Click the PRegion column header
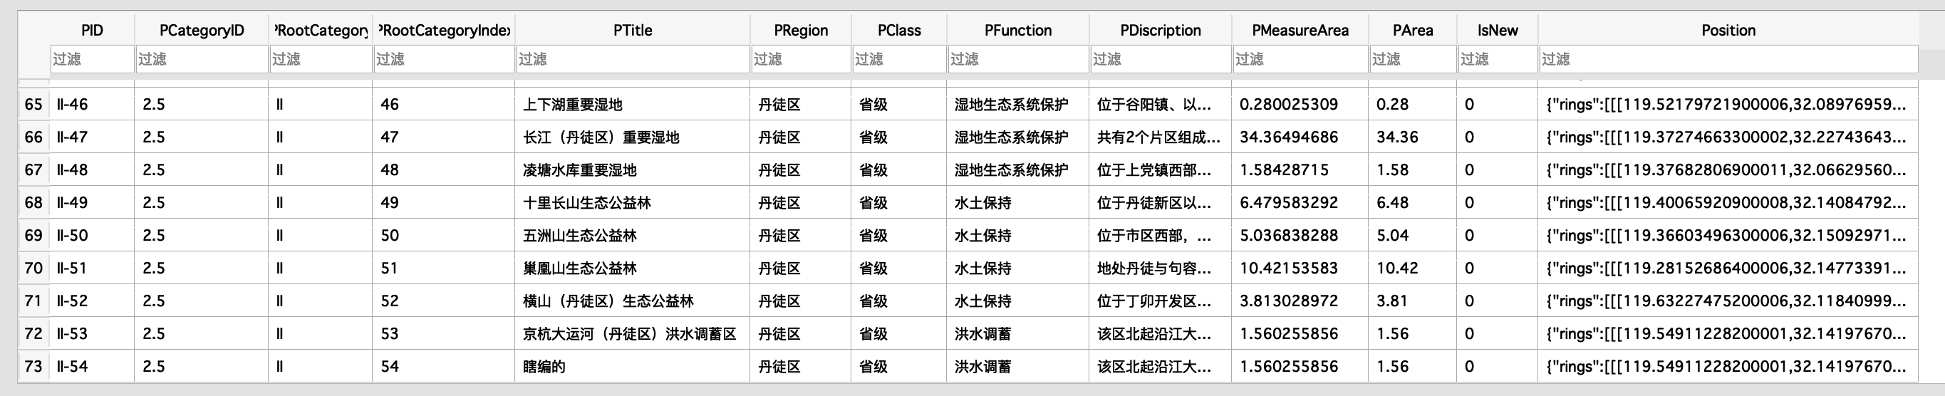The width and height of the screenshot is (1945, 396). coord(800,30)
